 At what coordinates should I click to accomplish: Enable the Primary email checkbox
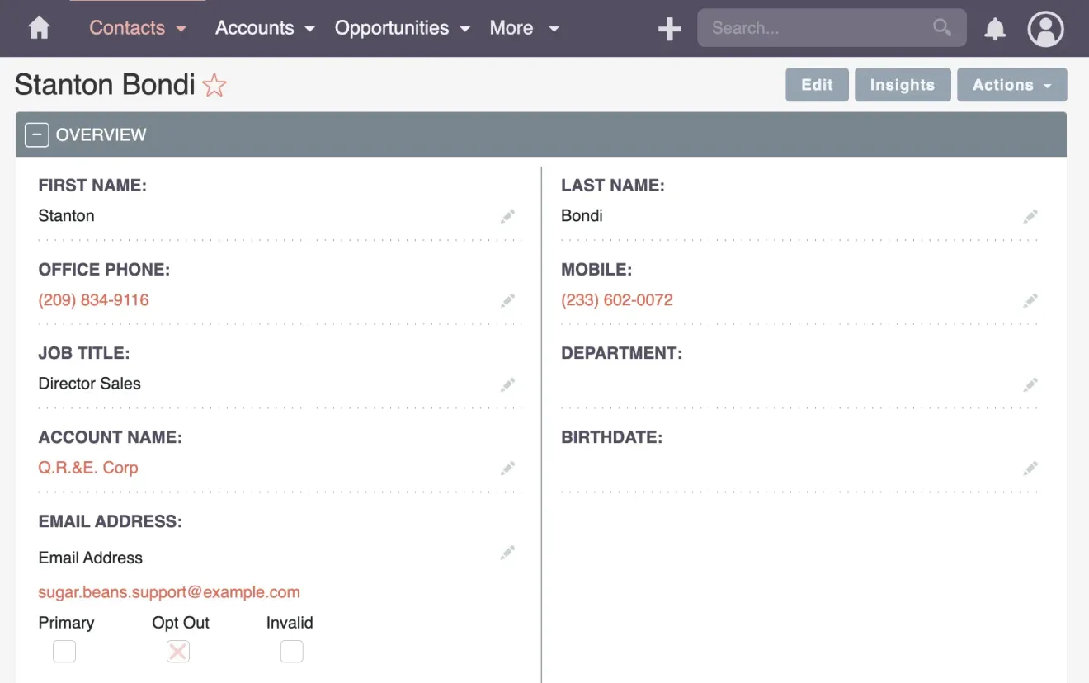coord(64,651)
